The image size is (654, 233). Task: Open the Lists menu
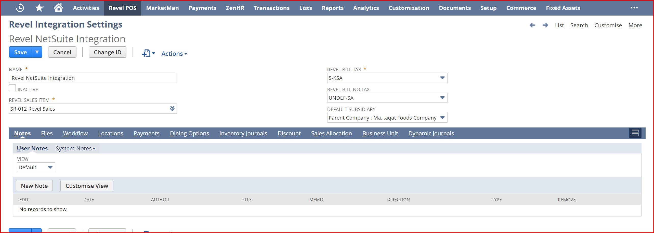(x=306, y=8)
